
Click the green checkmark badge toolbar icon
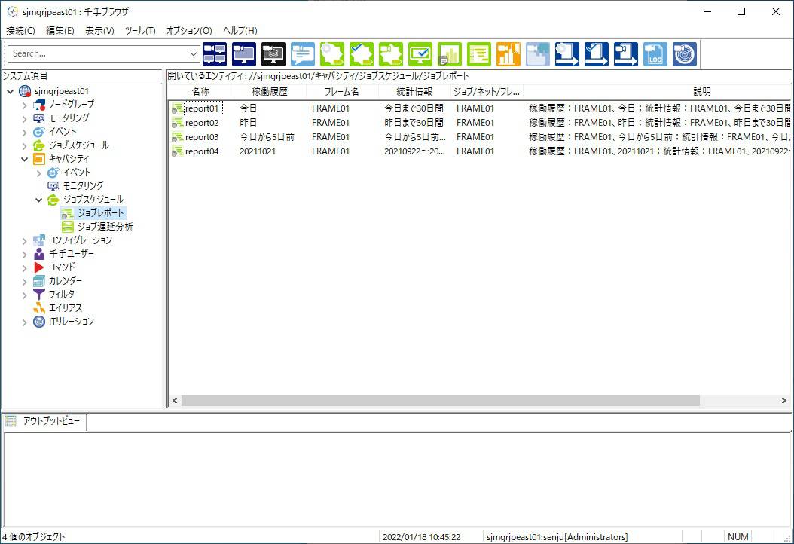tap(362, 54)
